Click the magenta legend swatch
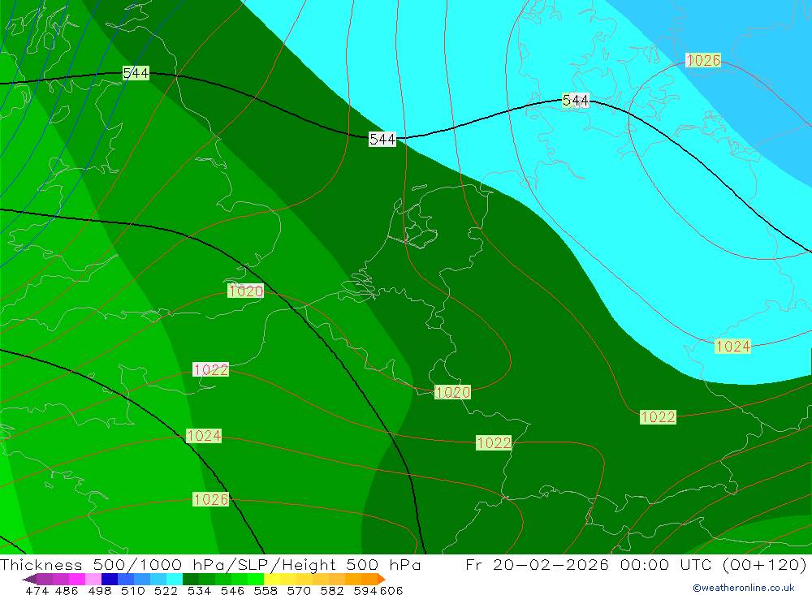 coord(77,579)
